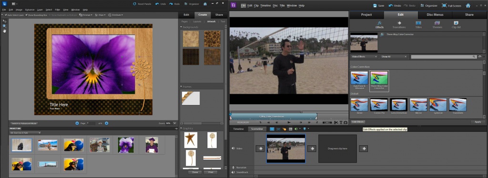Screen dimensions: 488x178
Task: Collapse the Frames section
Action: tap(181, 87)
